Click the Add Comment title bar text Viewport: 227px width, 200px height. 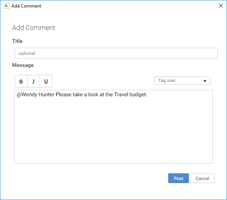pyautogui.click(x=26, y=6)
